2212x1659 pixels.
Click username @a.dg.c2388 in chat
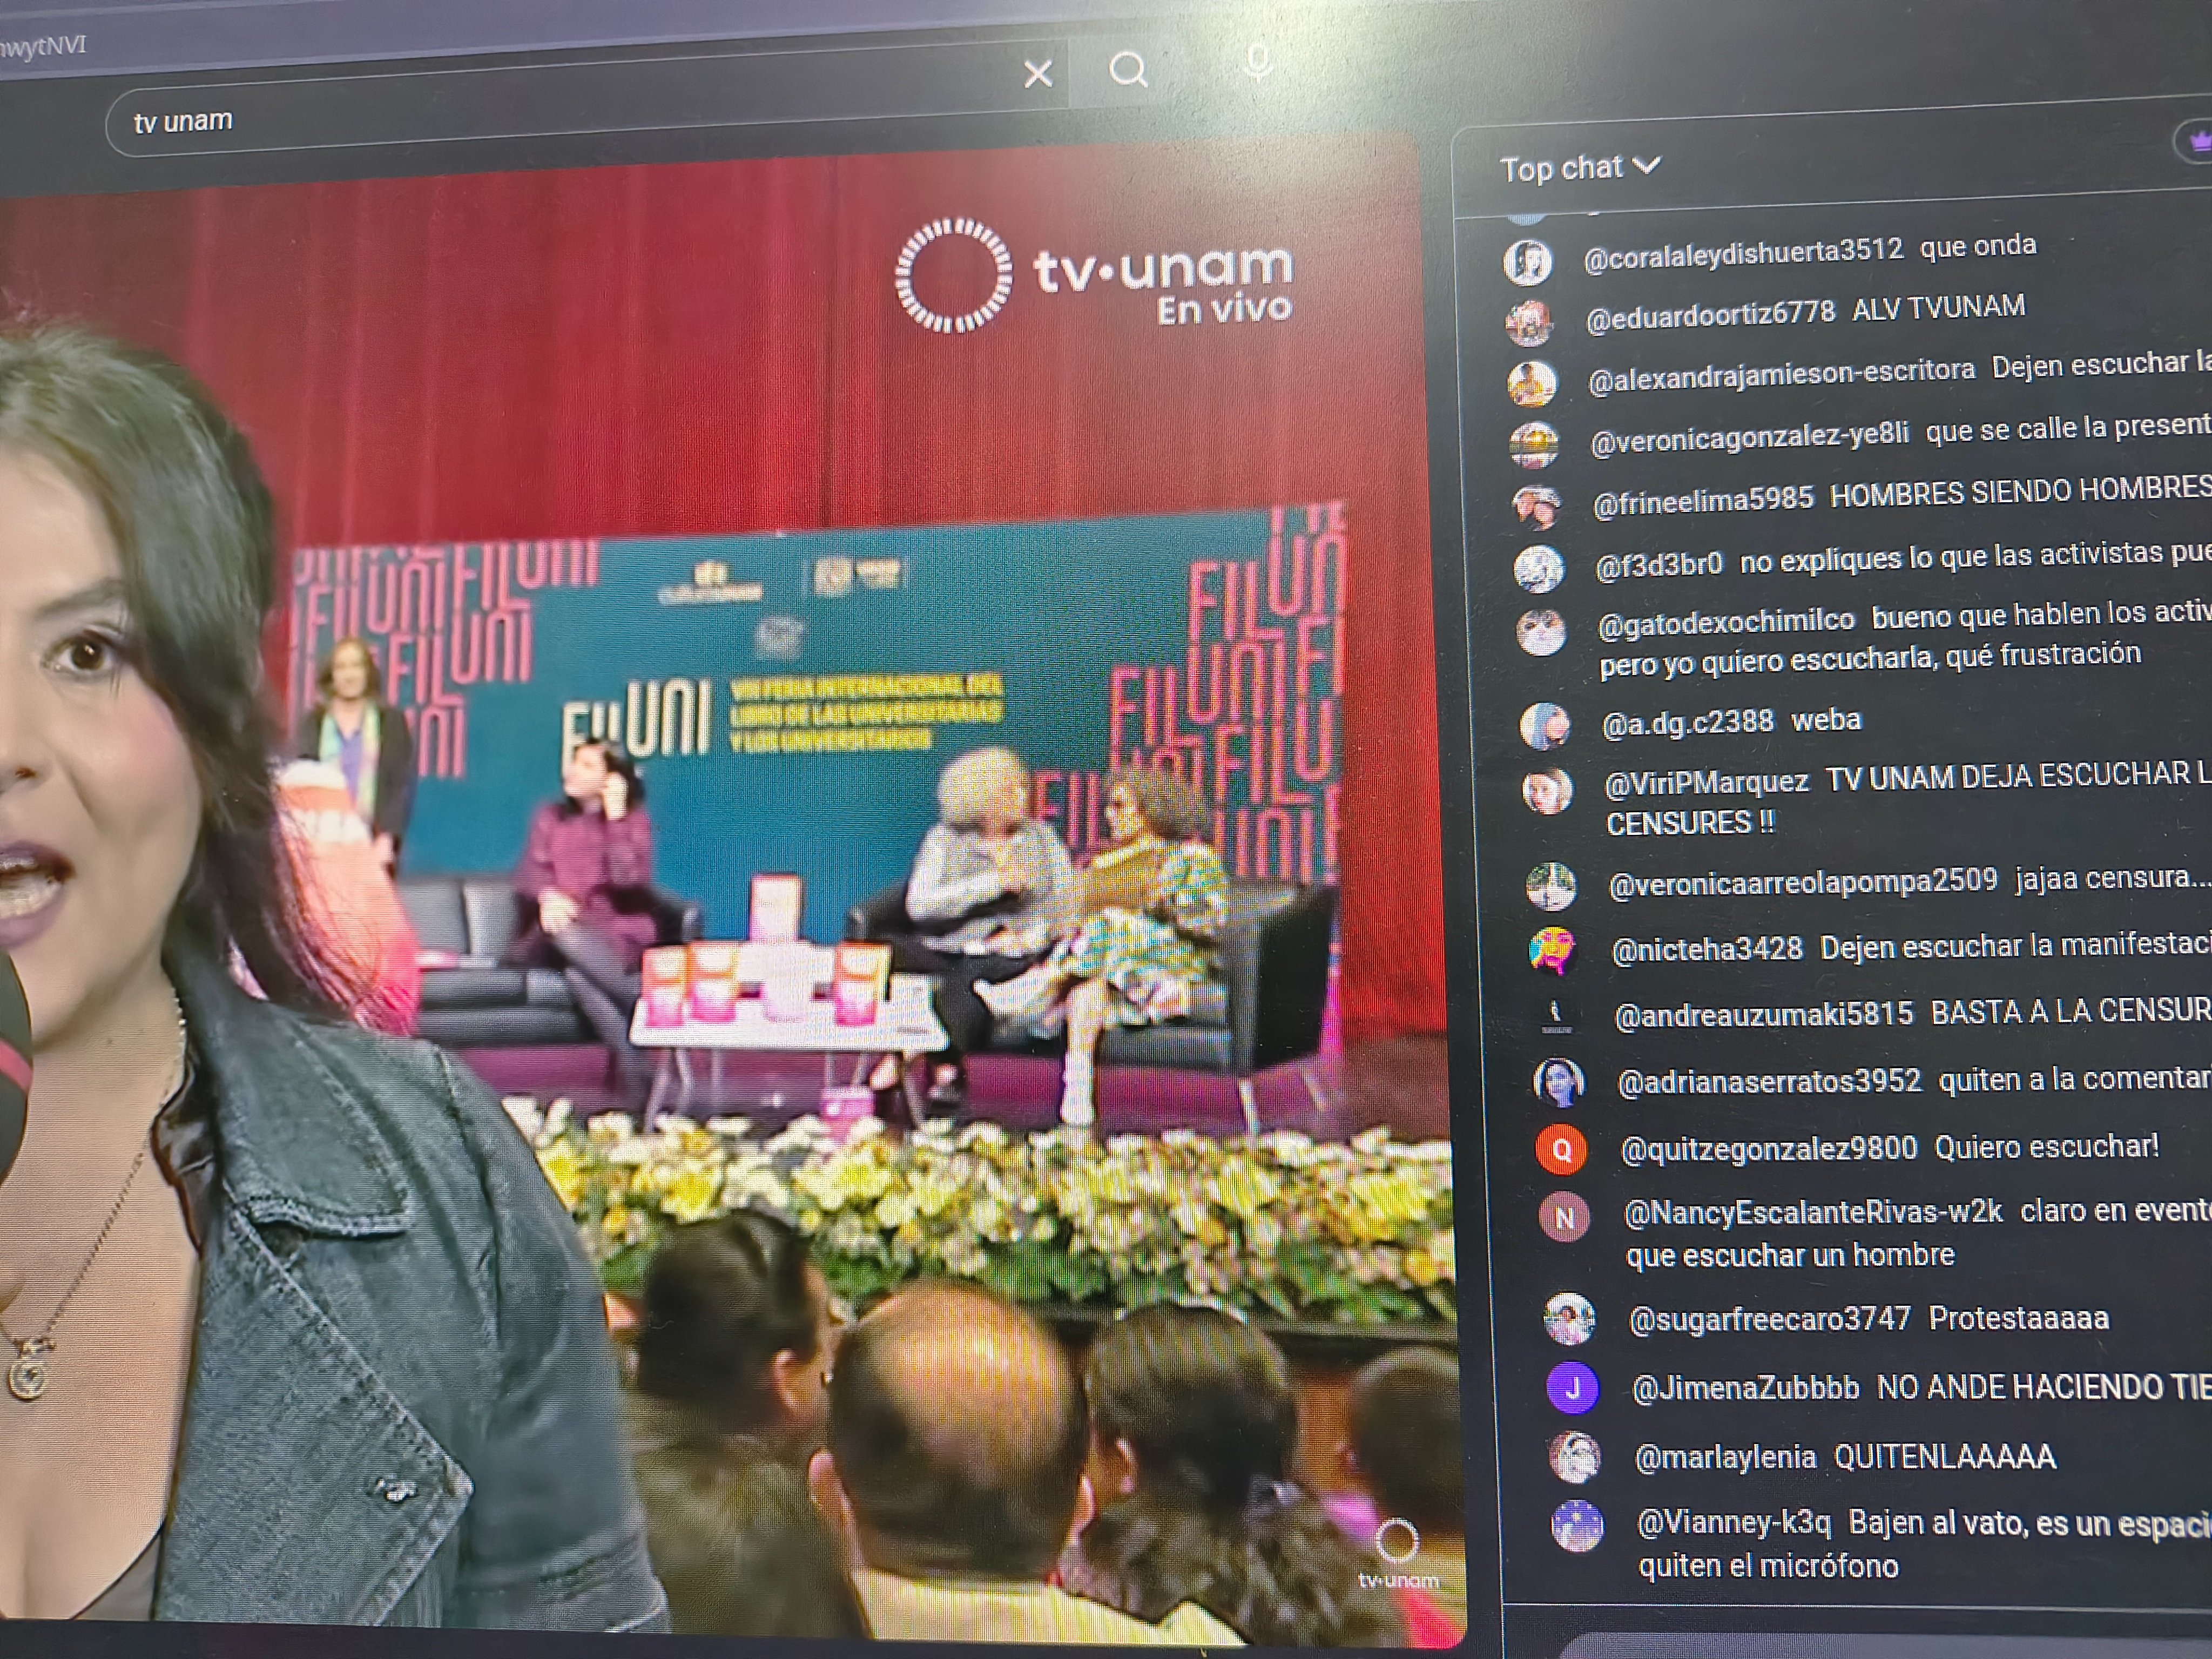click(x=1688, y=722)
